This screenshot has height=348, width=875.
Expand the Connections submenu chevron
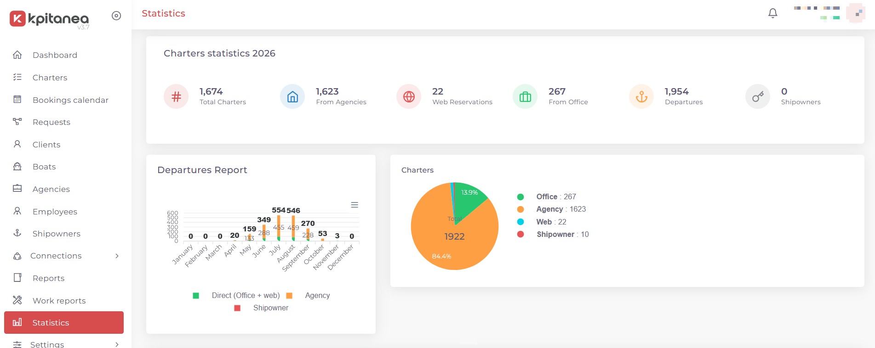pyautogui.click(x=117, y=256)
